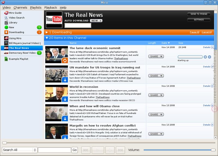This screenshot has width=218, height=156.
Task: Open the Using Miro channel icon
Action: click(6, 38)
